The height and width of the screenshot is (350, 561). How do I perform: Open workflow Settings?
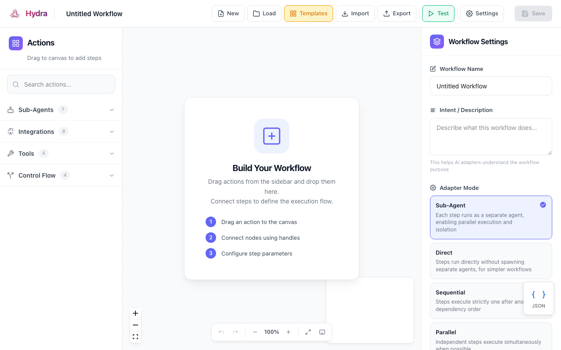point(482,14)
